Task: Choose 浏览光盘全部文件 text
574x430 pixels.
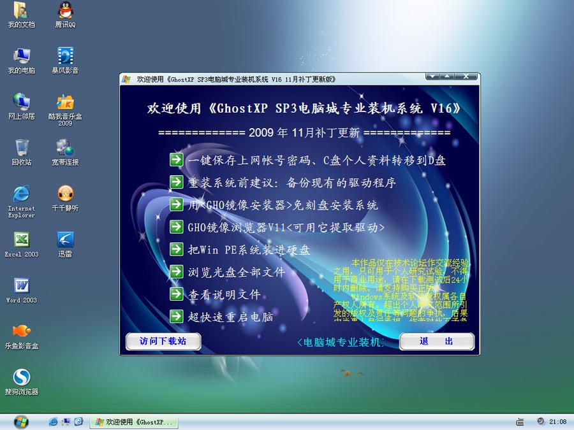Action: coord(236,272)
